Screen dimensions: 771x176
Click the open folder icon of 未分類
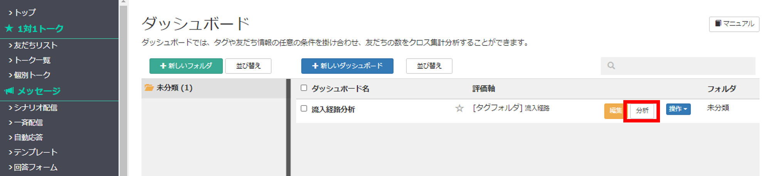(x=149, y=88)
